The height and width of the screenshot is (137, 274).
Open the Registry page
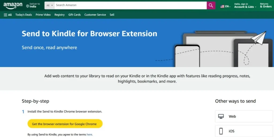(59, 15)
